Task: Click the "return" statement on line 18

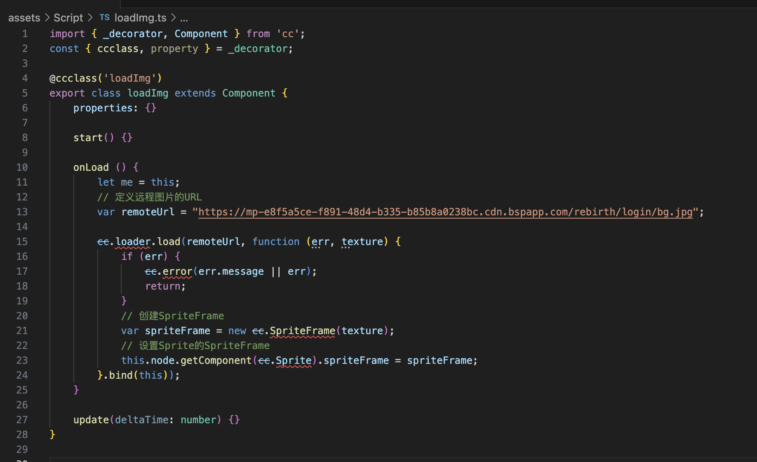Action: click(x=162, y=286)
